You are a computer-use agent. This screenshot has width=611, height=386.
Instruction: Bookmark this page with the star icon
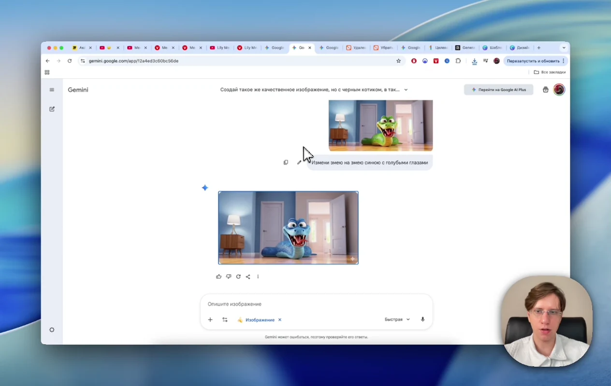399,61
